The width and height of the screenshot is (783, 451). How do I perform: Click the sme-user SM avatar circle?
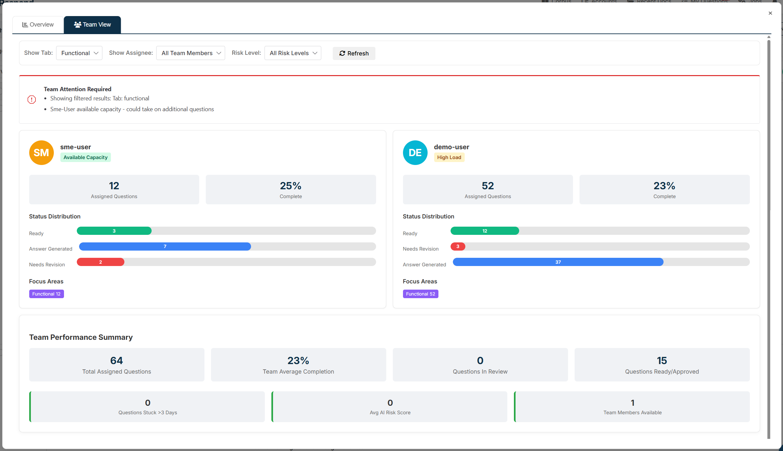(x=41, y=153)
